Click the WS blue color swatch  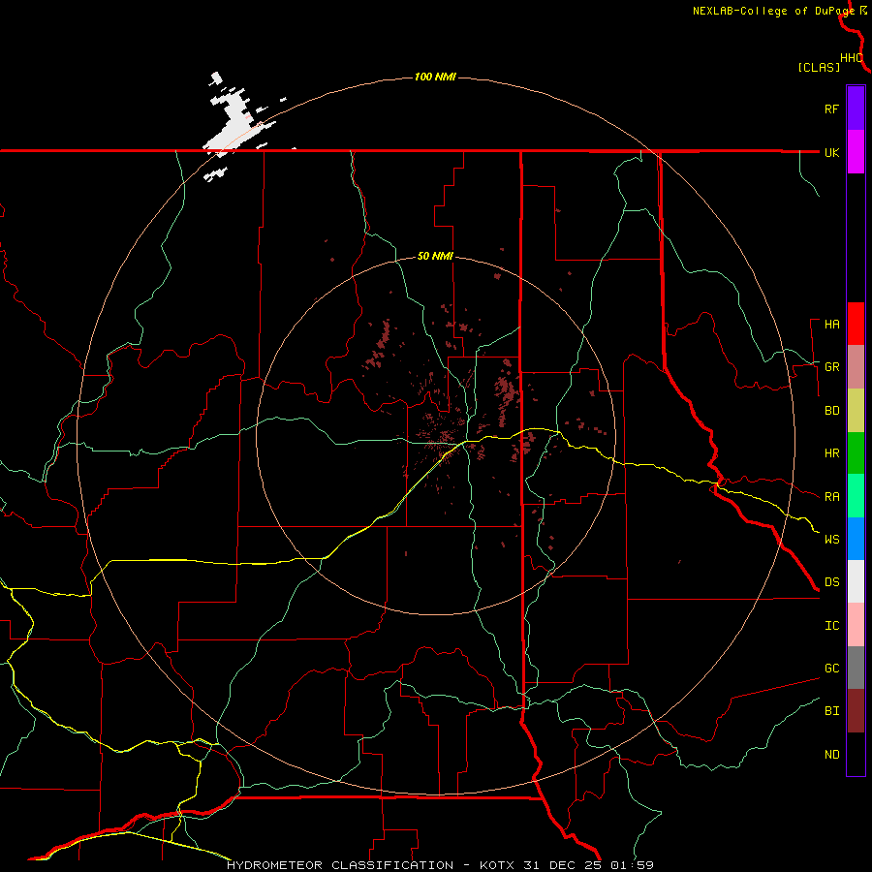856,539
